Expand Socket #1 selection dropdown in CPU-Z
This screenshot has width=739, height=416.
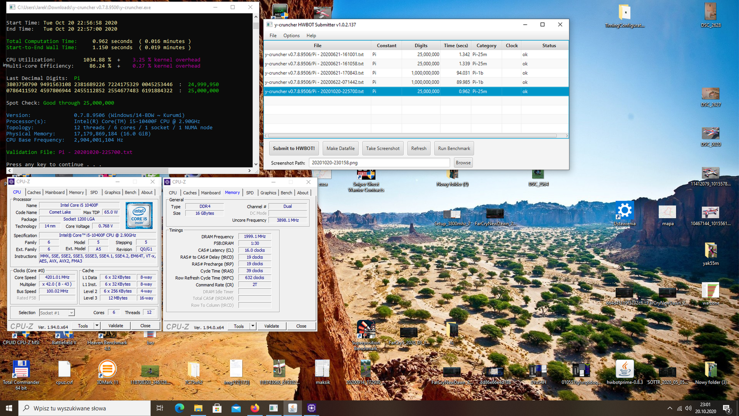(72, 313)
